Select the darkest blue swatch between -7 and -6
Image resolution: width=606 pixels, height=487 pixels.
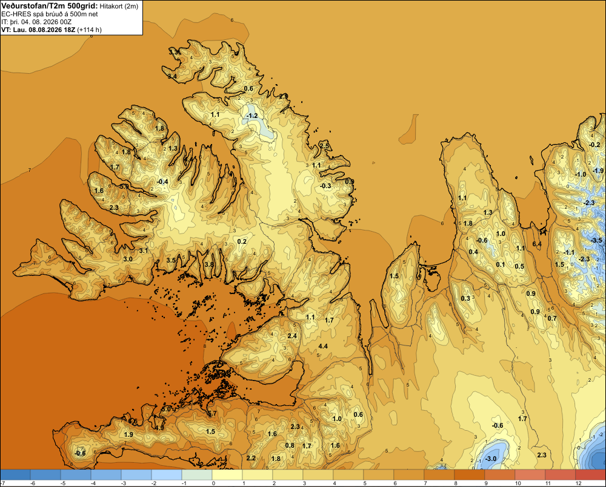(15, 474)
